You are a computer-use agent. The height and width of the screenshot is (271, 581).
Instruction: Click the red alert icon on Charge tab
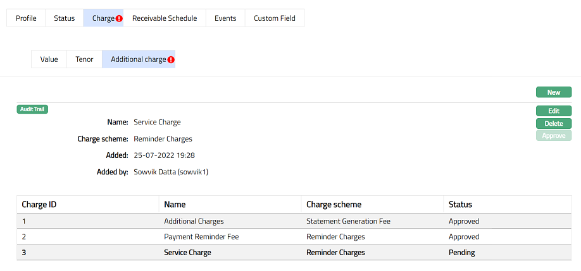click(119, 18)
